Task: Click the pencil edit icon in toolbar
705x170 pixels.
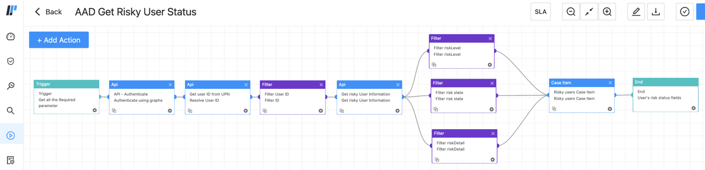Action: point(636,12)
